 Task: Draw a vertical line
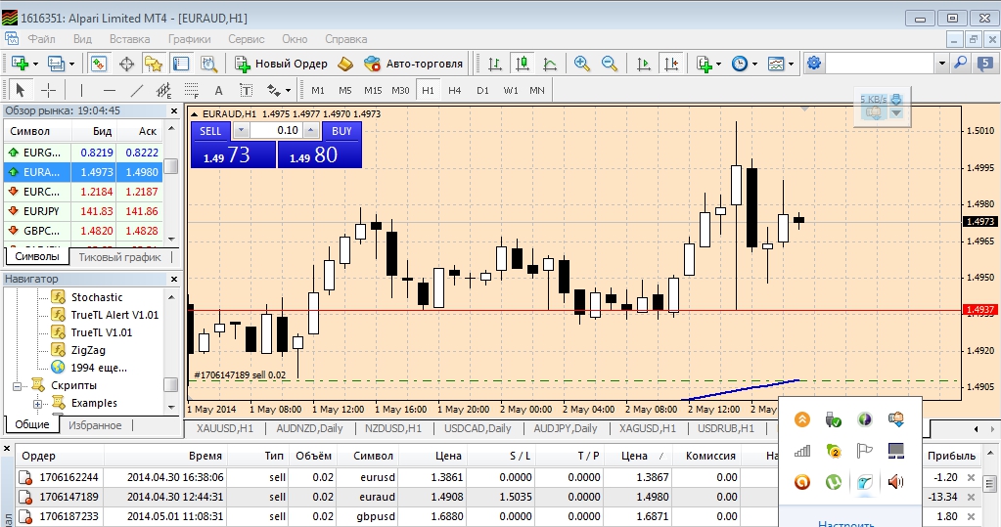pos(81,91)
